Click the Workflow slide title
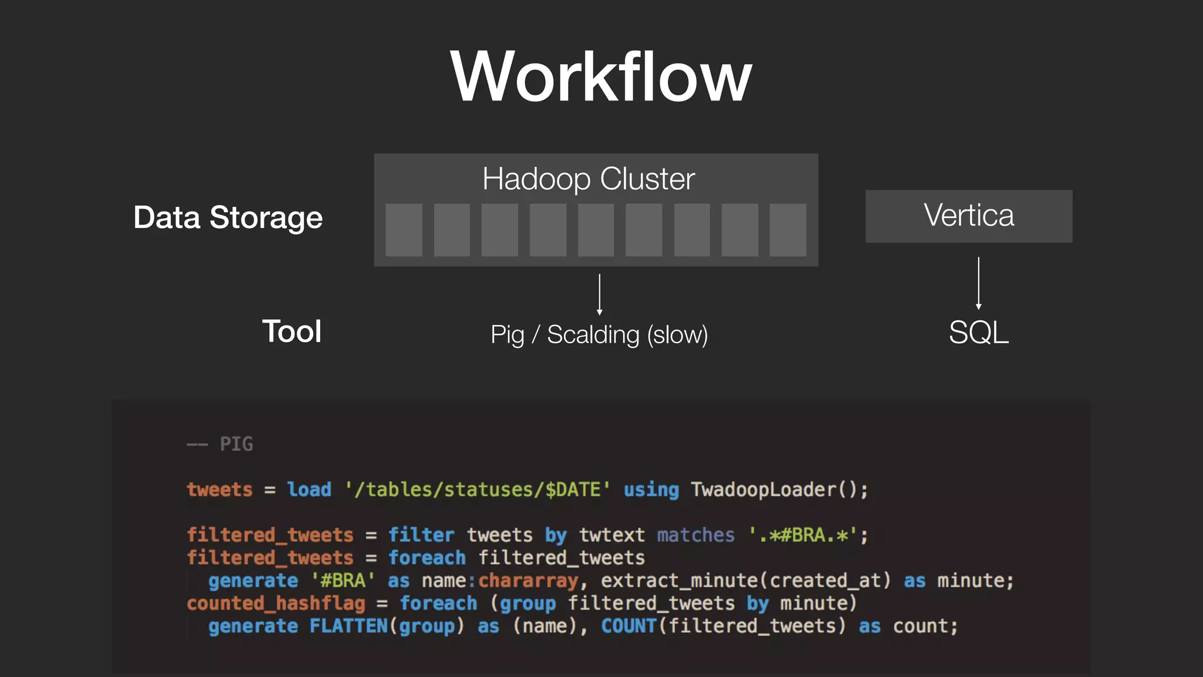The height and width of the screenshot is (677, 1203). coord(601,76)
